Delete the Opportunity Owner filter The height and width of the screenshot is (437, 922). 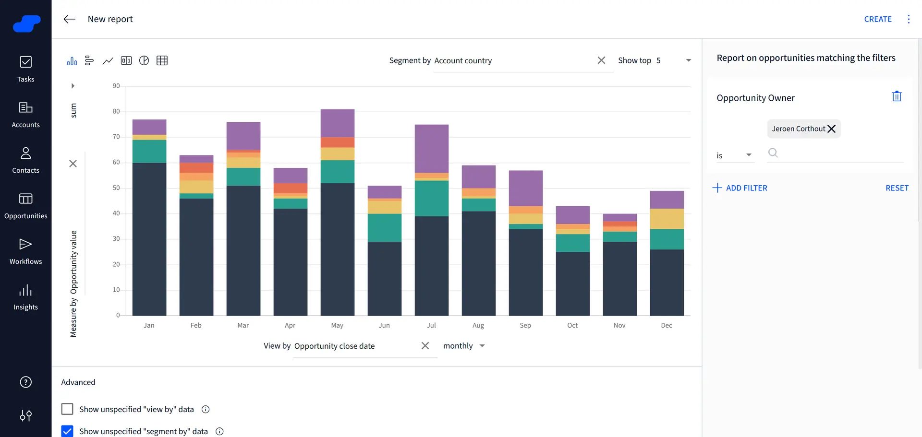[x=897, y=96]
